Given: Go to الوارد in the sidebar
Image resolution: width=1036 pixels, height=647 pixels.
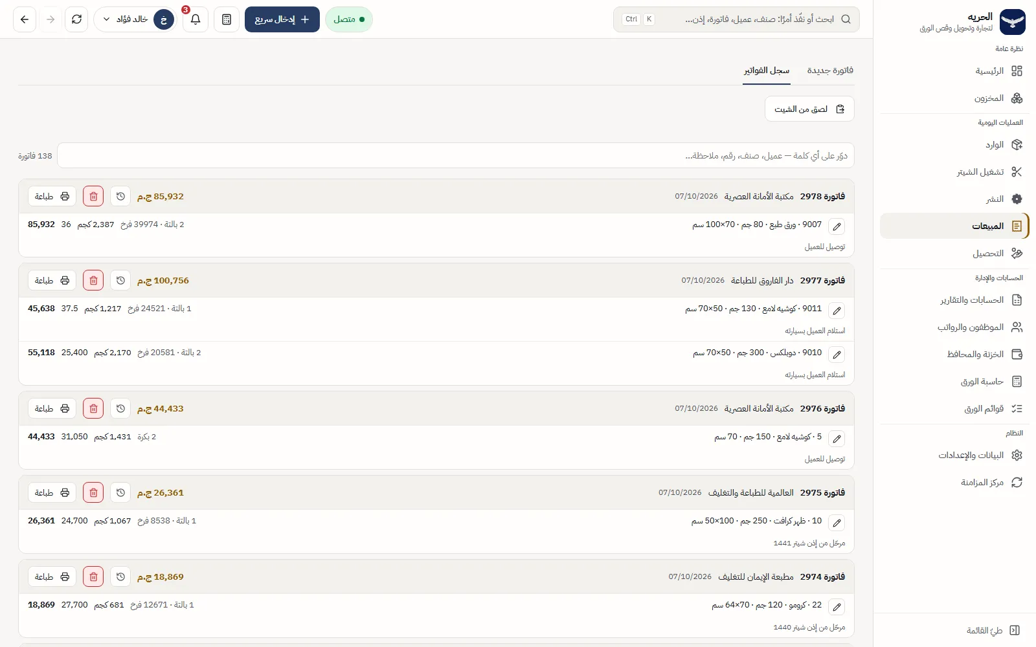Looking at the screenshot, I should (x=954, y=145).
